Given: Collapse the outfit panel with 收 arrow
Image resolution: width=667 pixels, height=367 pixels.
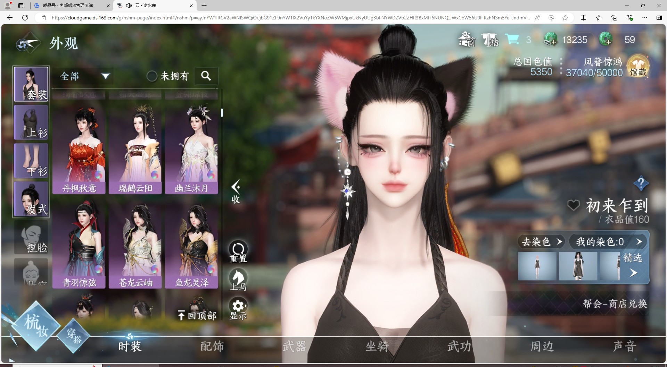Looking at the screenshot, I should point(236,191).
